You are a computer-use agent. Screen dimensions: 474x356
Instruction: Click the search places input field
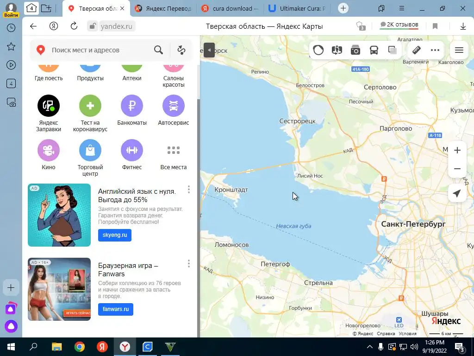click(x=99, y=50)
